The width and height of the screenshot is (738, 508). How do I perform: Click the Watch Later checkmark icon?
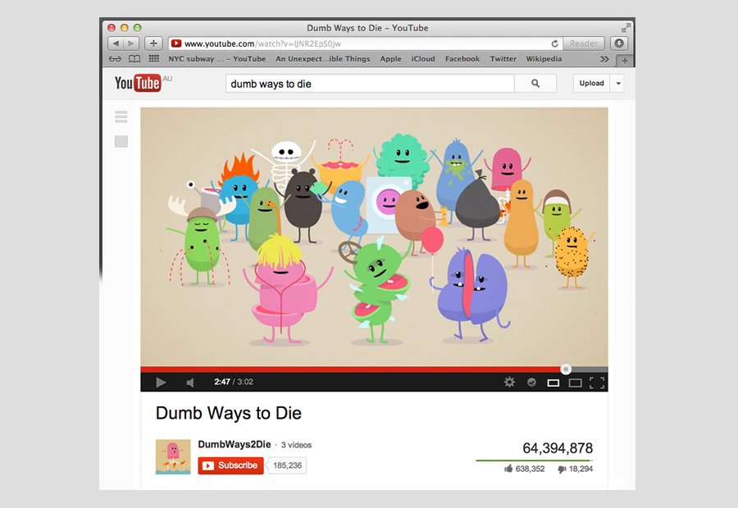pyautogui.click(x=531, y=382)
